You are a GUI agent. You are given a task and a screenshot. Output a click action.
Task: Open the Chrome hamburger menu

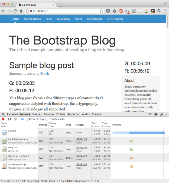coord(165,11)
